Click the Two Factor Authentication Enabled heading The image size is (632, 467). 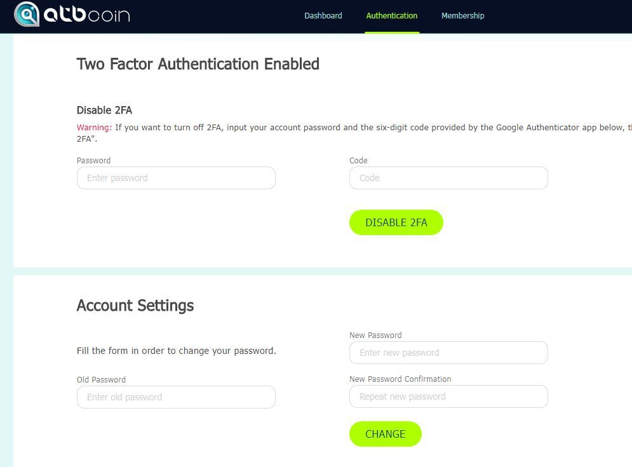pyautogui.click(x=198, y=64)
